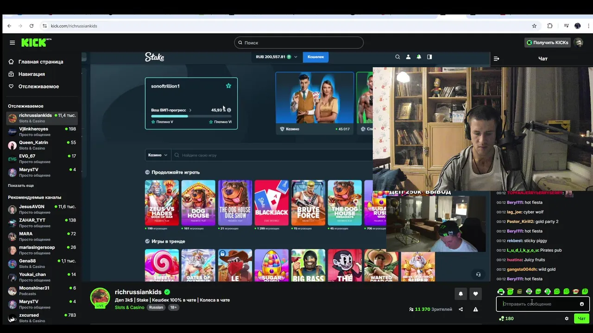The image size is (593, 333).
Task: Open the browser media control icon
Action: pyautogui.click(x=566, y=26)
